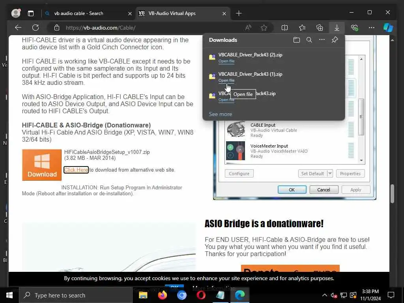Click the Click Here alternative download link
The height and width of the screenshot is (303, 404).
76,170
